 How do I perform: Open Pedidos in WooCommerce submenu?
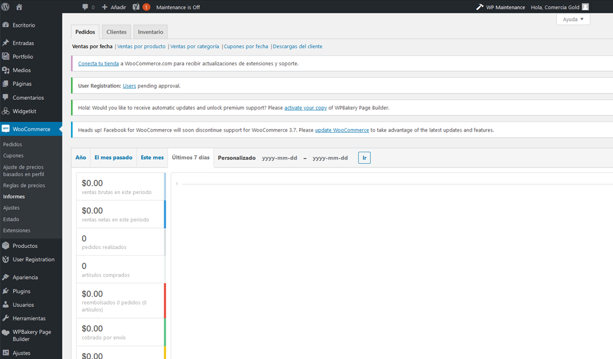(x=12, y=144)
